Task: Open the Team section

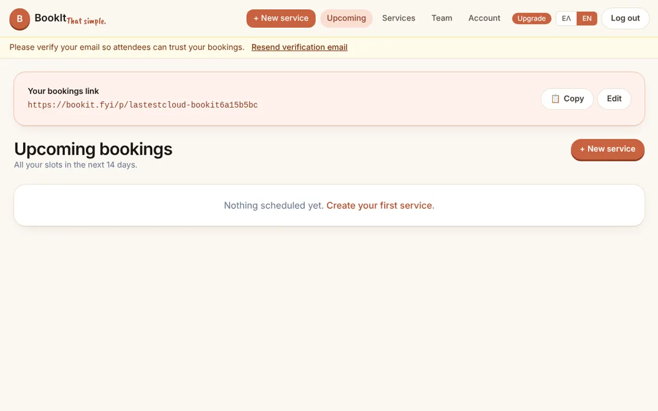Action: pos(442,18)
